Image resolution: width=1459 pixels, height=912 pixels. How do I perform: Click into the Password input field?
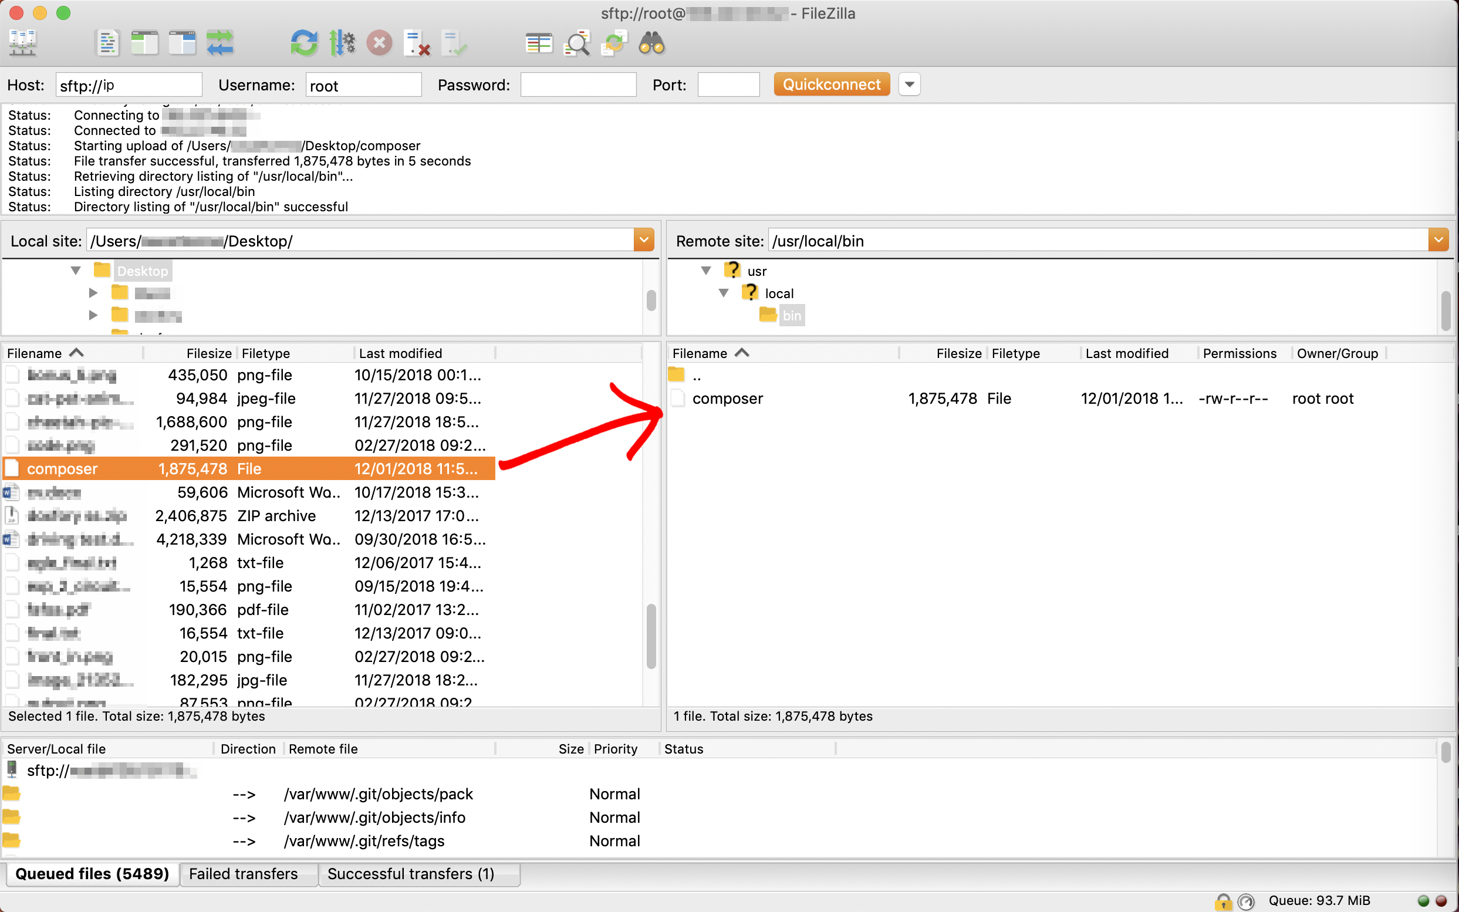(x=578, y=85)
